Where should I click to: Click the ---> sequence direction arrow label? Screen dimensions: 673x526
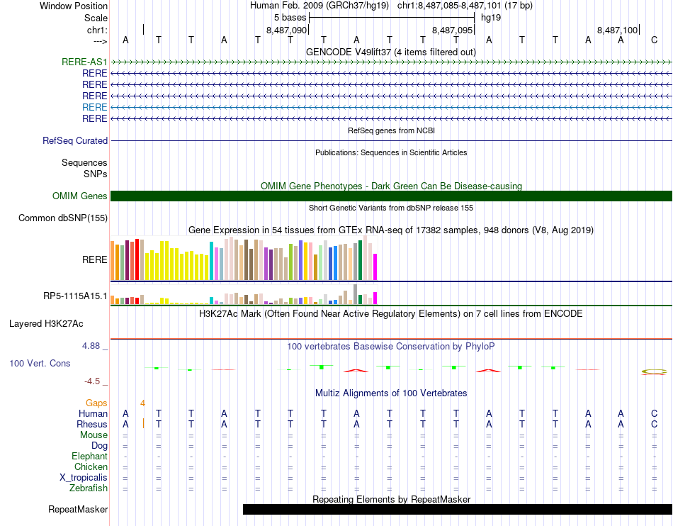pos(101,41)
